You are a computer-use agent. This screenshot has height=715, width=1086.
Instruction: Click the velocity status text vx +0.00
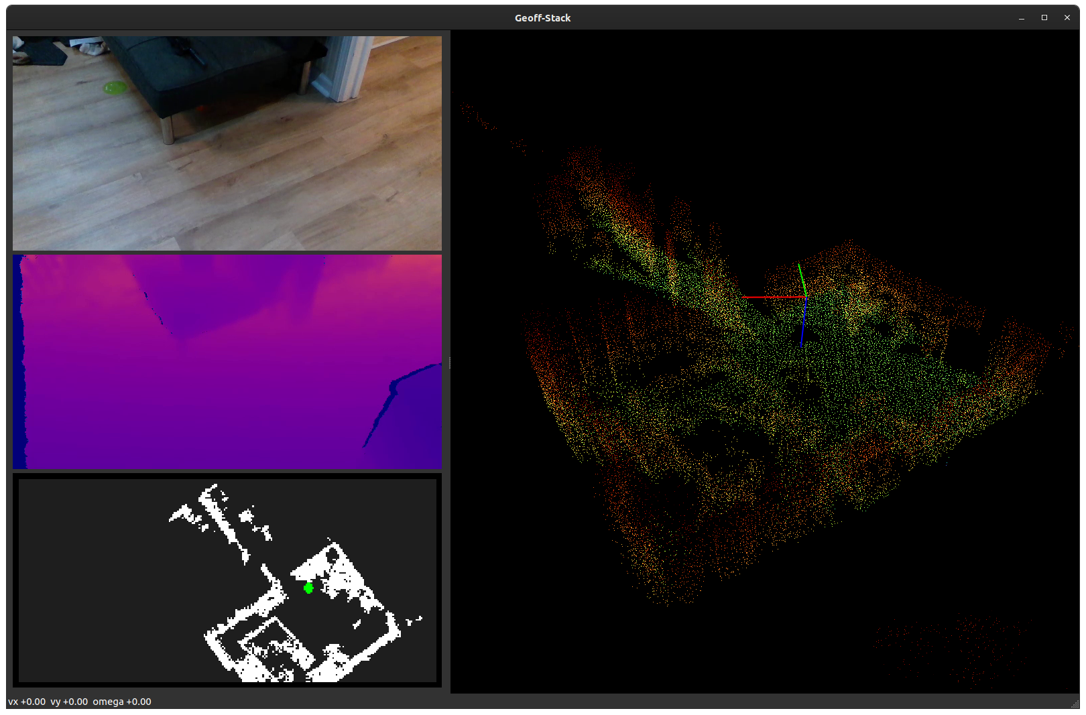coord(27,702)
